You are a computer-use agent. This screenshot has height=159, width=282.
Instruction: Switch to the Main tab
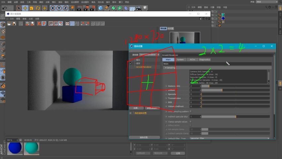click(168, 60)
